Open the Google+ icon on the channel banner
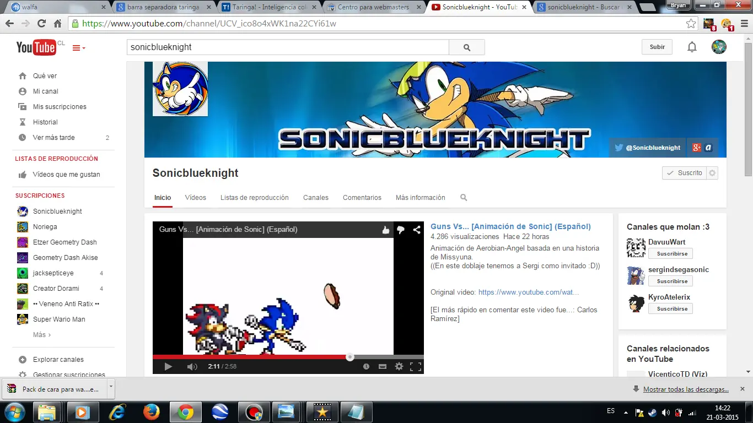The image size is (753, 423). tap(697, 148)
